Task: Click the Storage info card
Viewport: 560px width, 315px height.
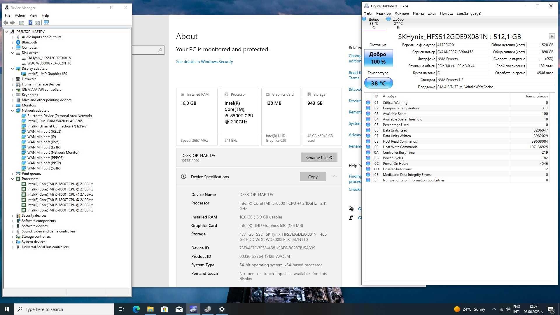Action: [x=322, y=117]
